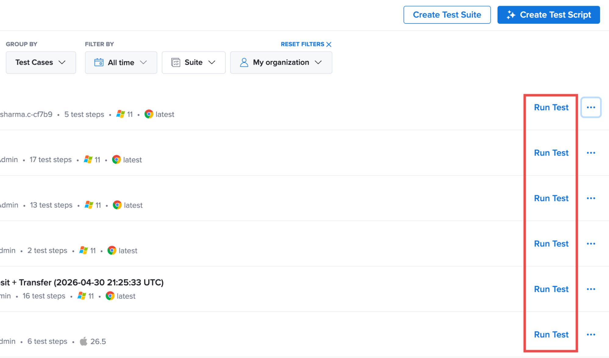Click the '13 test steps' text
The image size is (609, 358).
click(51, 205)
